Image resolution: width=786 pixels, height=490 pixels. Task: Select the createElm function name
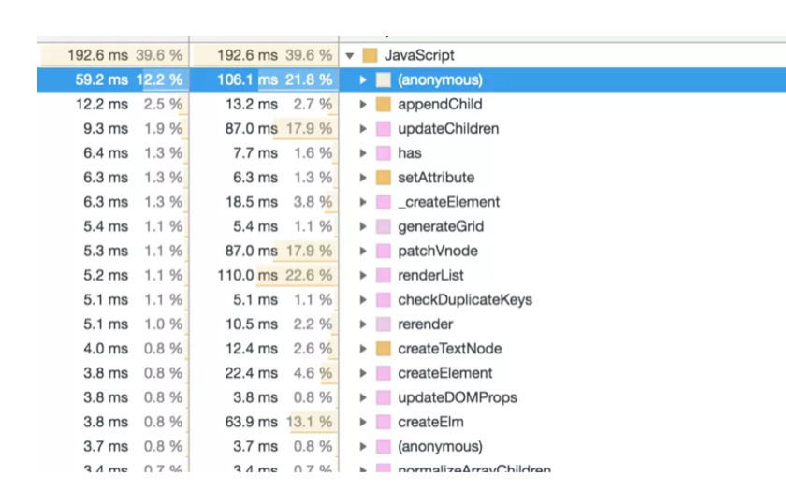(x=430, y=422)
